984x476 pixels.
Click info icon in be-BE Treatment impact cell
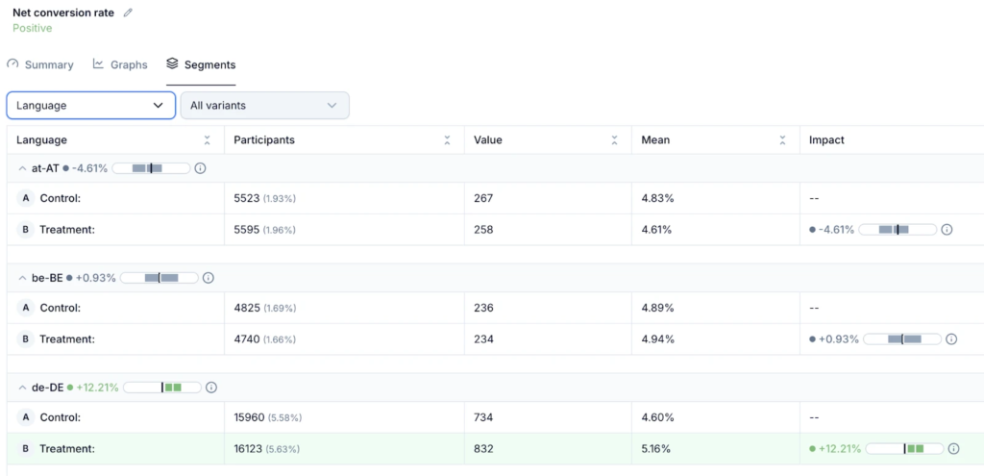(951, 339)
